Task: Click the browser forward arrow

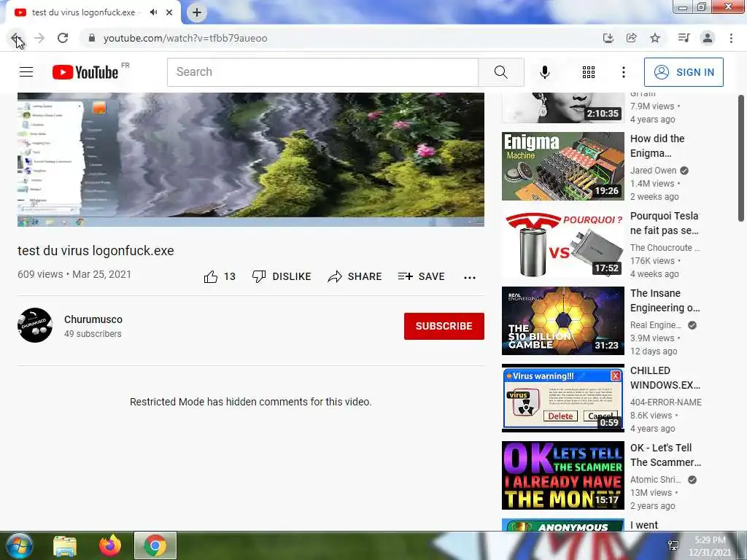Action: pos(39,38)
